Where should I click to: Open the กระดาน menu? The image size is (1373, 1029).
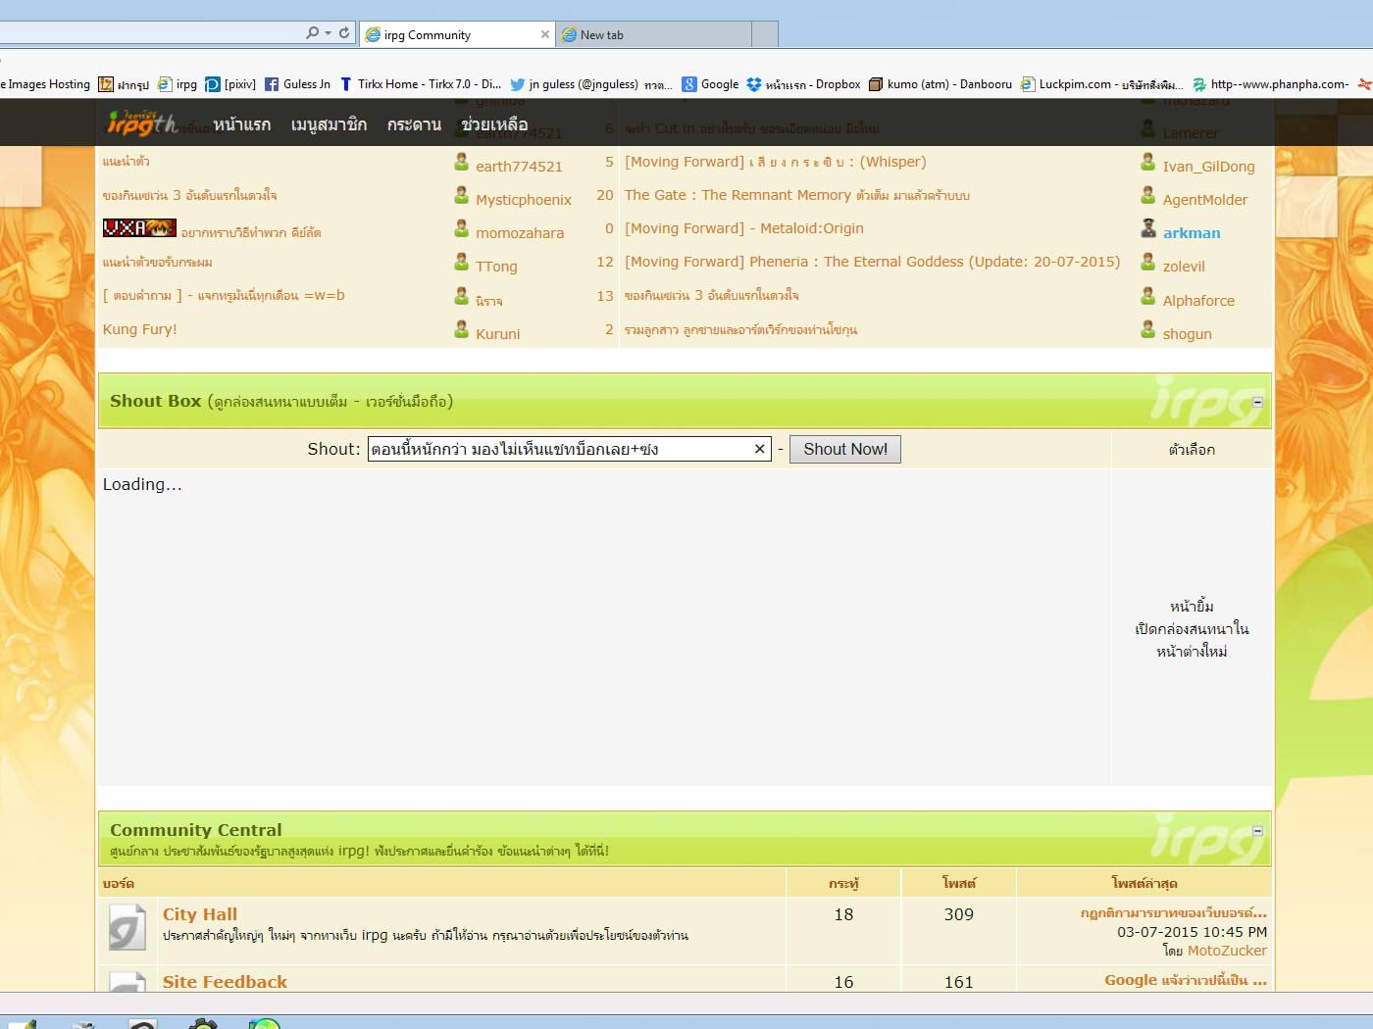414,124
